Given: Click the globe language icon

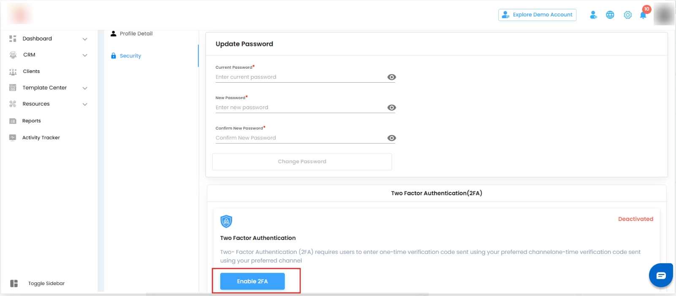Looking at the screenshot, I should pyautogui.click(x=610, y=15).
